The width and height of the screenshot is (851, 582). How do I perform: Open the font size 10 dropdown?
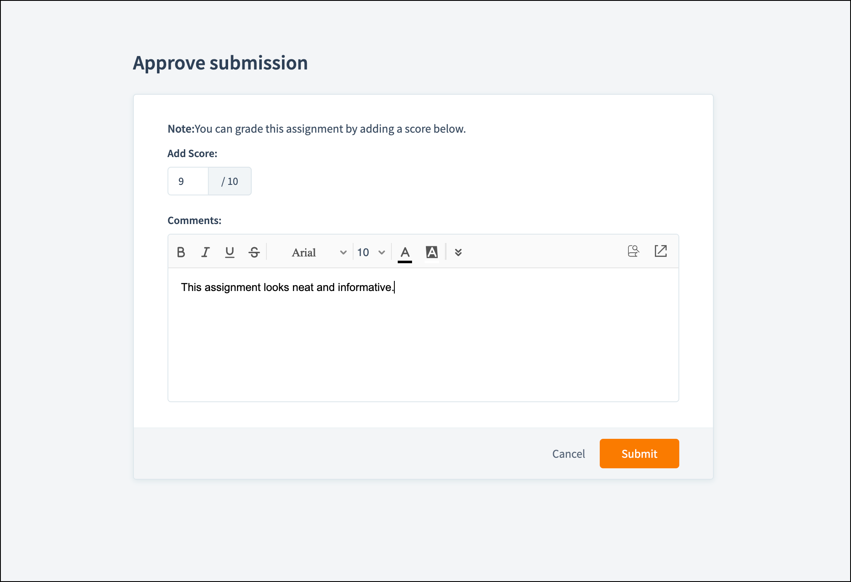(371, 252)
